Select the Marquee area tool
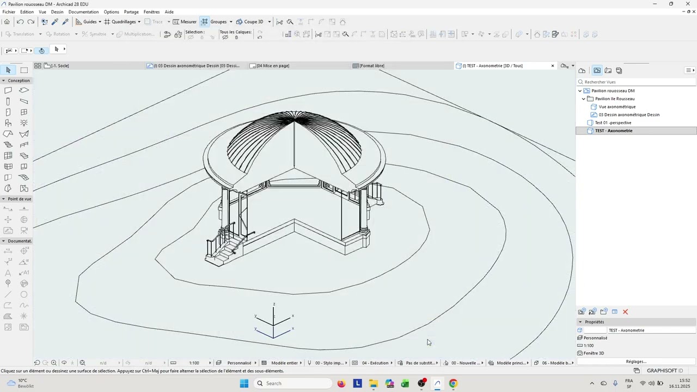The image size is (697, 392). coord(24,70)
